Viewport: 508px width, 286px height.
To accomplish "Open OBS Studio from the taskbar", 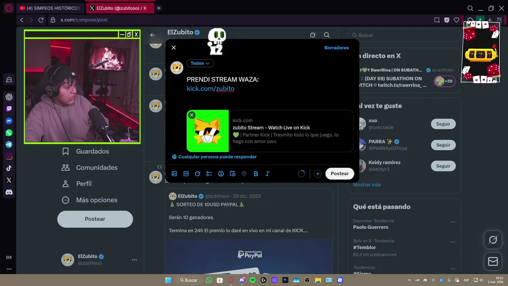I will [x=307, y=280].
